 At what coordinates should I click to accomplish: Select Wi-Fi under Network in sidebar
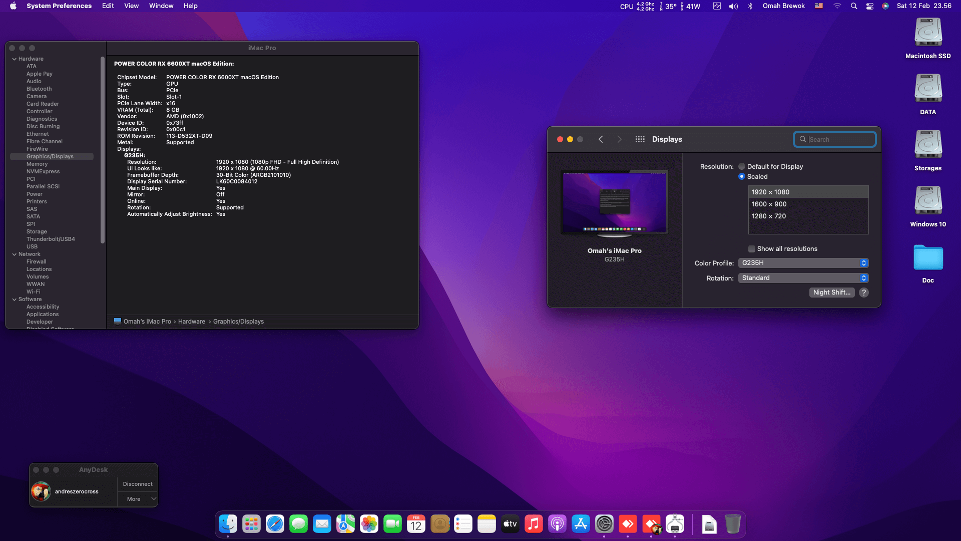34,292
